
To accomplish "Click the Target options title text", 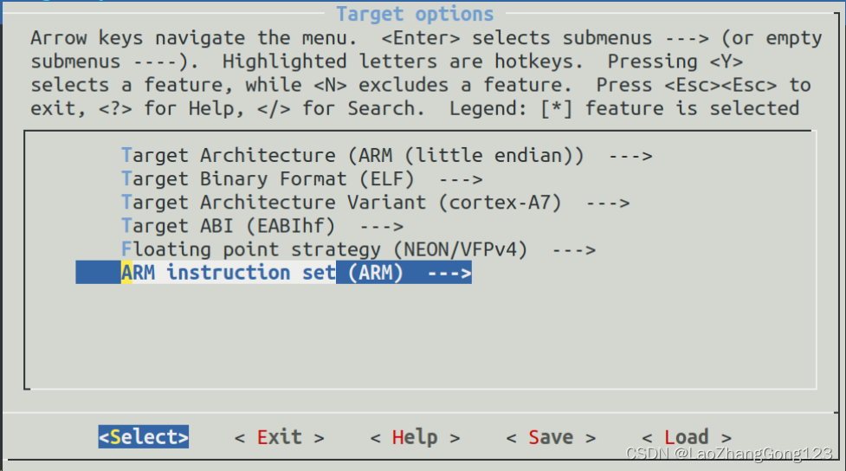I will coord(415,14).
